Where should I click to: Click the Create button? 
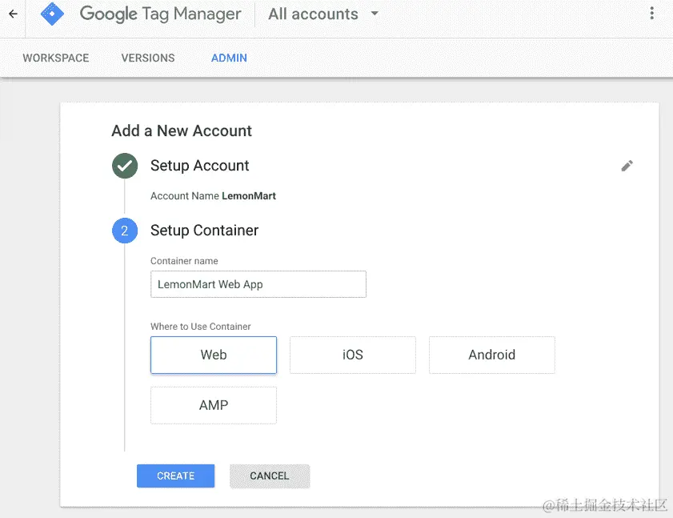tap(175, 476)
